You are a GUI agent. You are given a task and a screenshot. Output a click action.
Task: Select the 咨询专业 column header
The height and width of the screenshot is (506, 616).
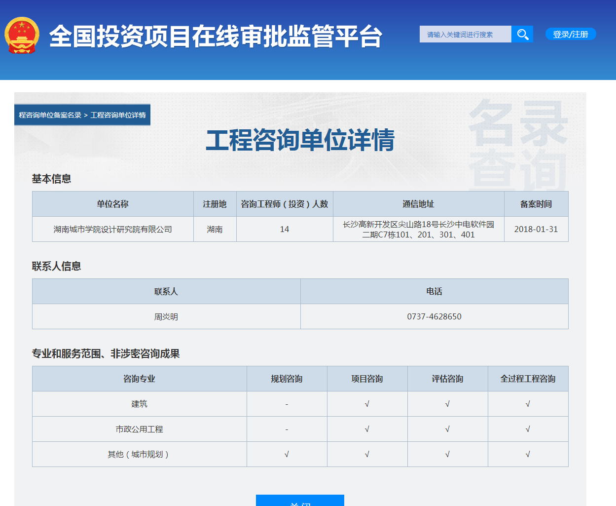point(140,379)
